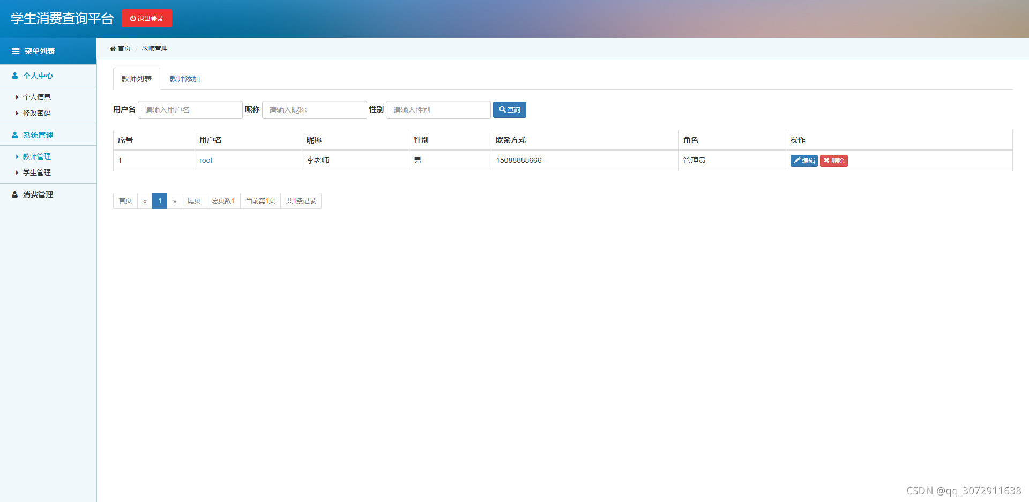The height and width of the screenshot is (502, 1029).
Task: Go to 尾页 in pagination
Action: pos(194,201)
